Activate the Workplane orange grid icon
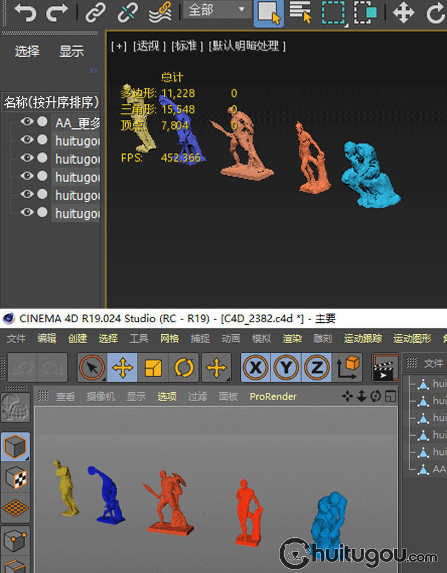 (x=15, y=509)
